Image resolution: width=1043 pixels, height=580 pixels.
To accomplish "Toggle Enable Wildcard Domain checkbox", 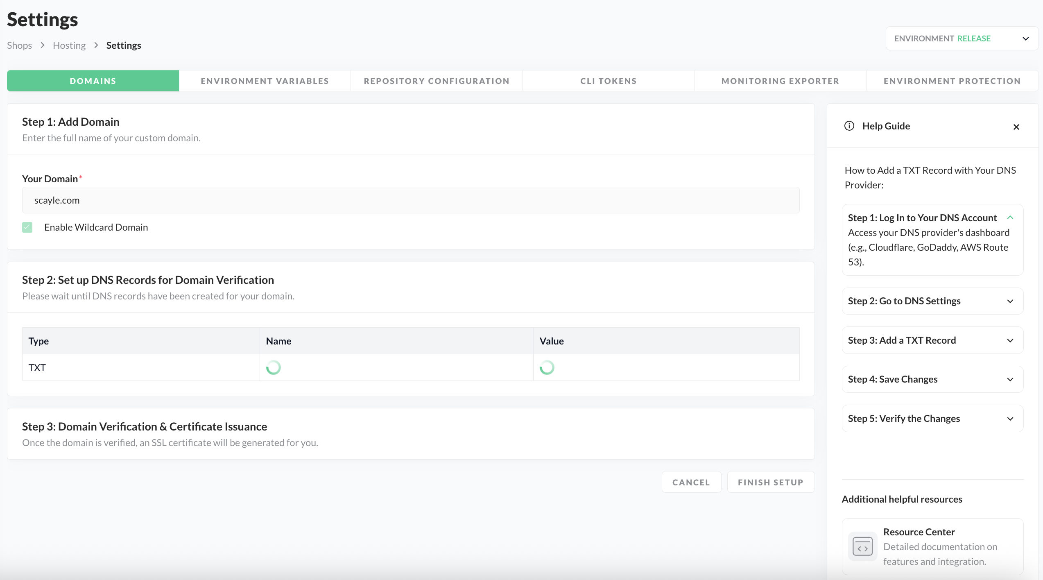I will coord(27,227).
